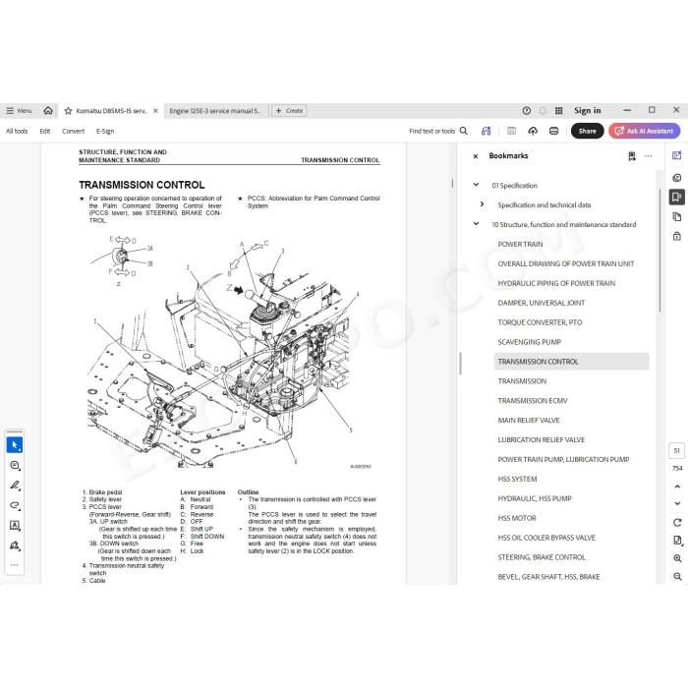Image resolution: width=688 pixels, height=688 pixels.
Task: Star the Komatsu D85MS-15 document tab
Action: coord(68,111)
